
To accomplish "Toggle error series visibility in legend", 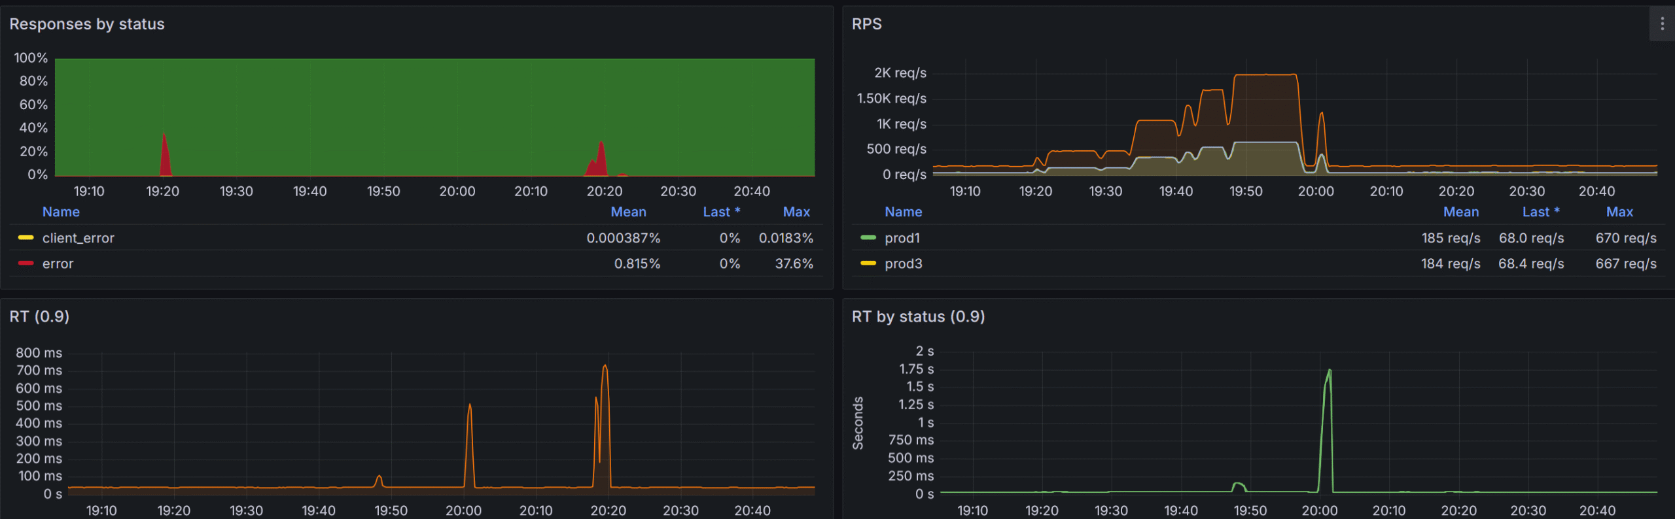I will click(58, 263).
